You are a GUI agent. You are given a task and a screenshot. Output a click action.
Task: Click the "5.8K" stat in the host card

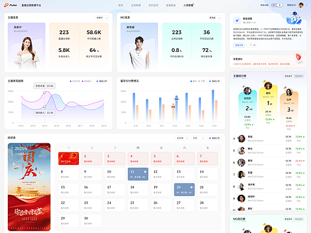click(64, 50)
